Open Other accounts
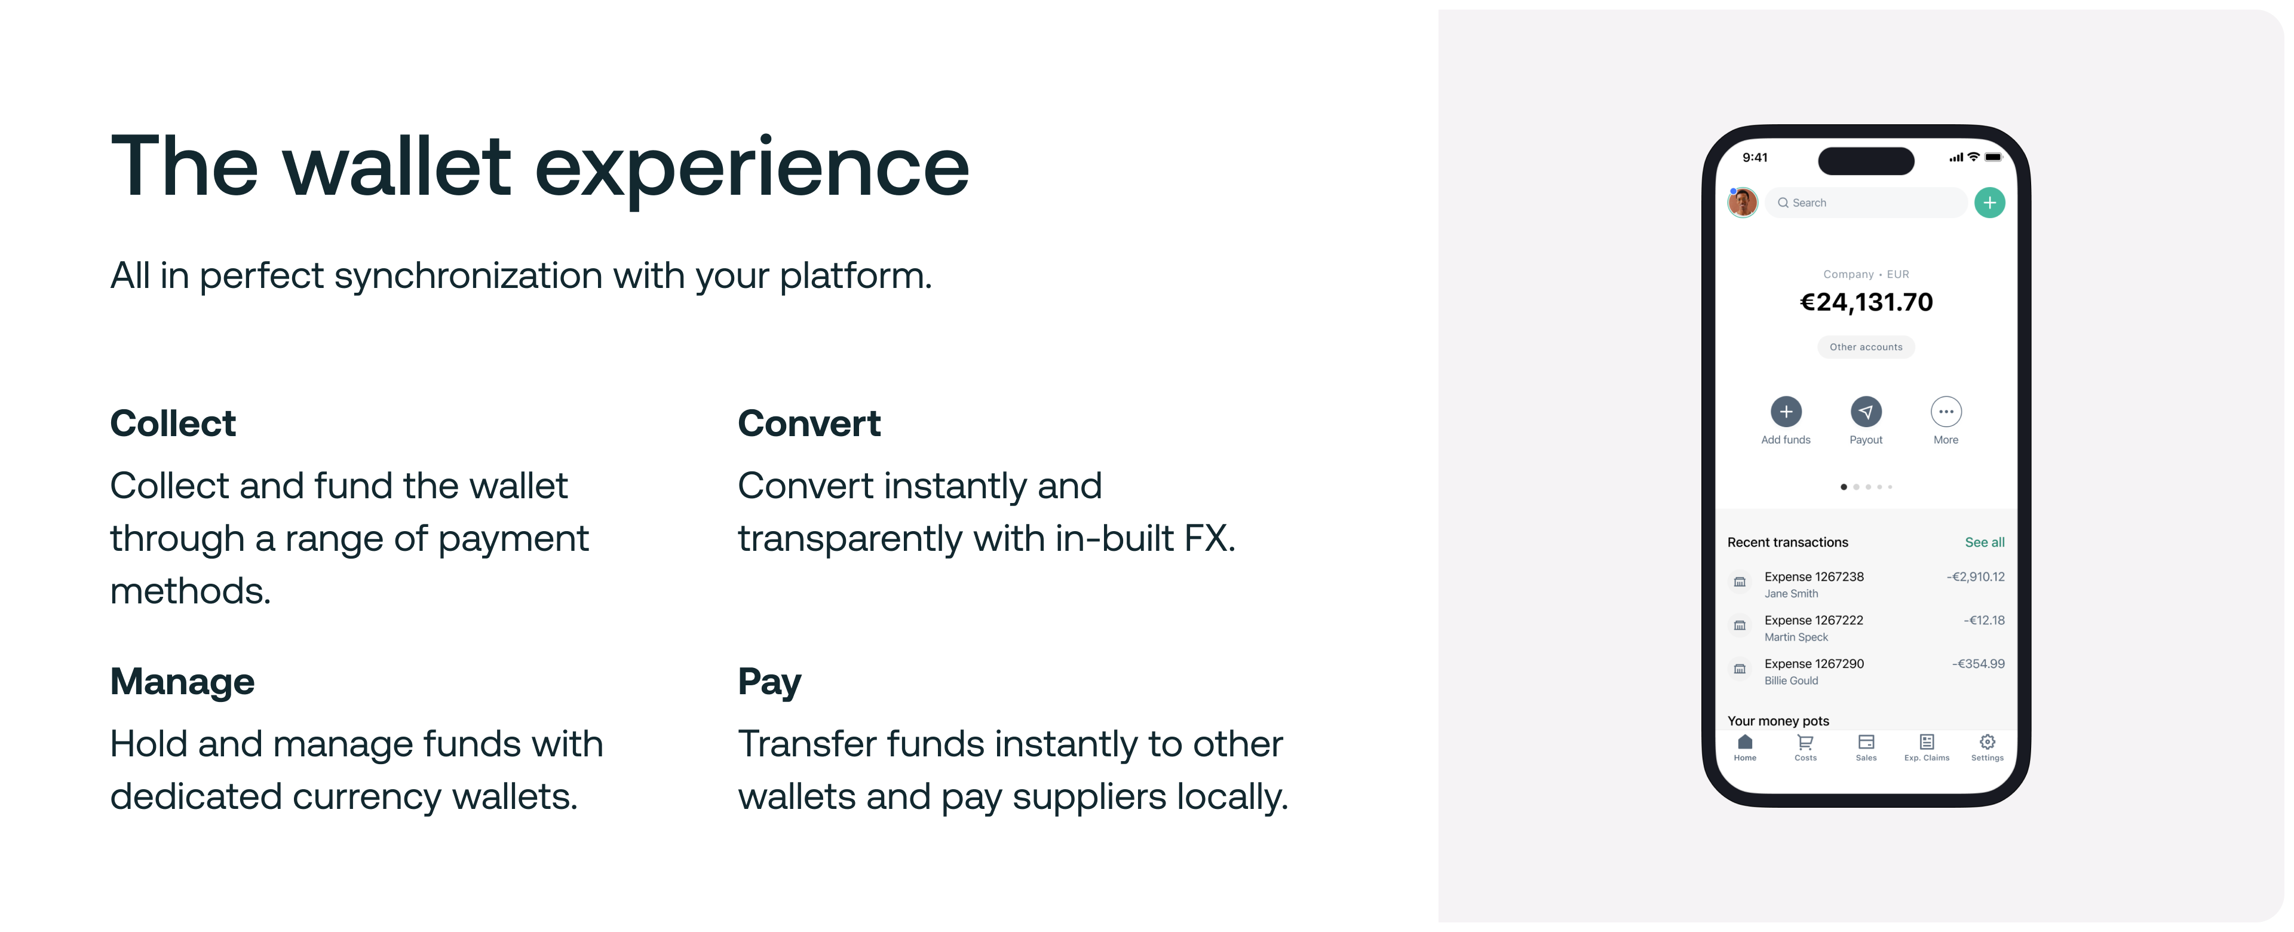 pyautogui.click(x=1866, y=347)
